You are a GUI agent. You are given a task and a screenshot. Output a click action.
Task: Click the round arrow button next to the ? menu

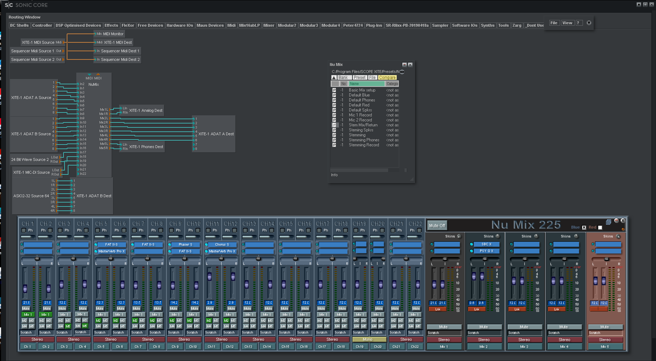click(x=589, y=23)
